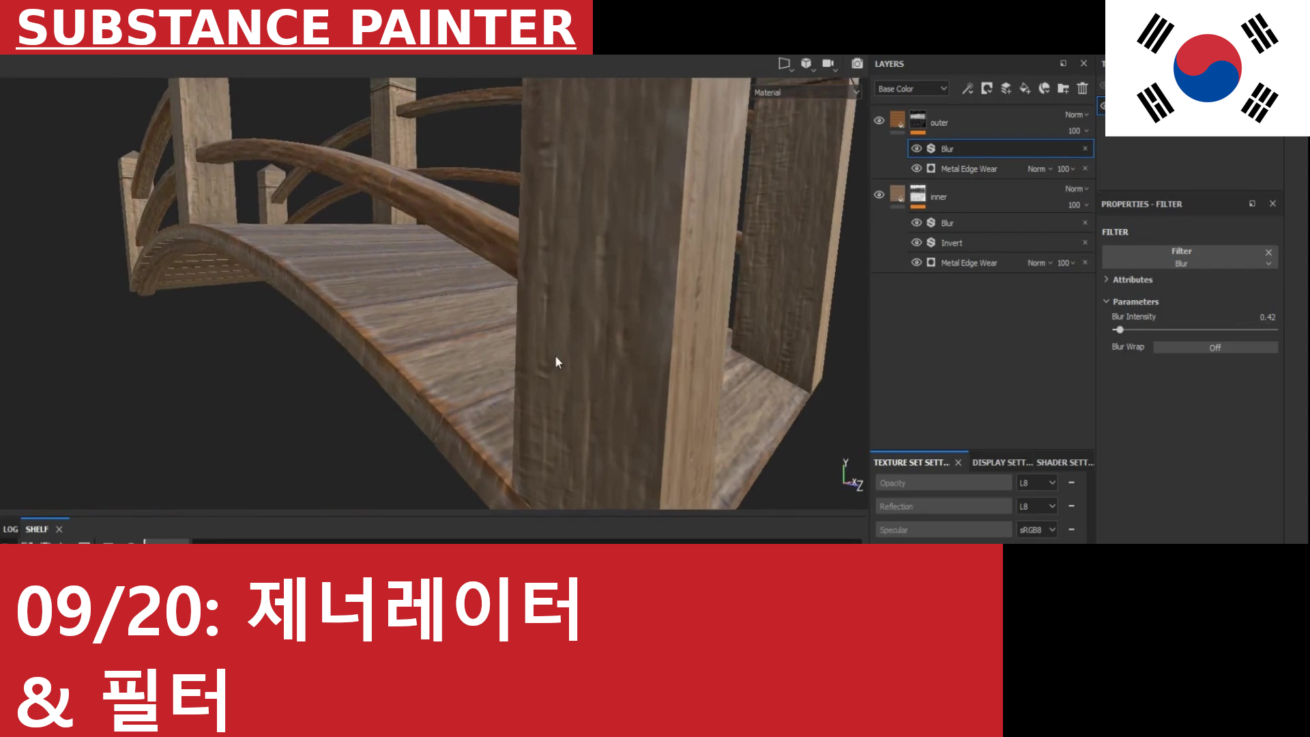Open the 3D cube display mode icon
The height and width of the screenshot is (737, 1310).
(807, 63)
